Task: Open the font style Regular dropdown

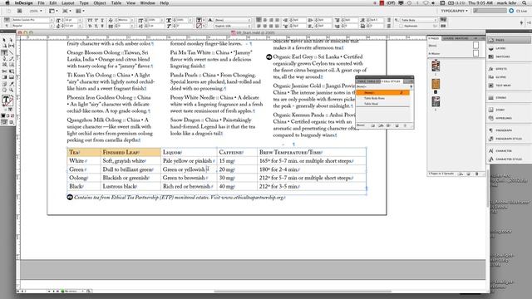Action: click(x=52, y=26)
